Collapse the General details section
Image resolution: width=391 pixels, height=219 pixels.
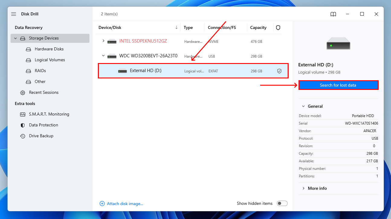coord(303,106)
